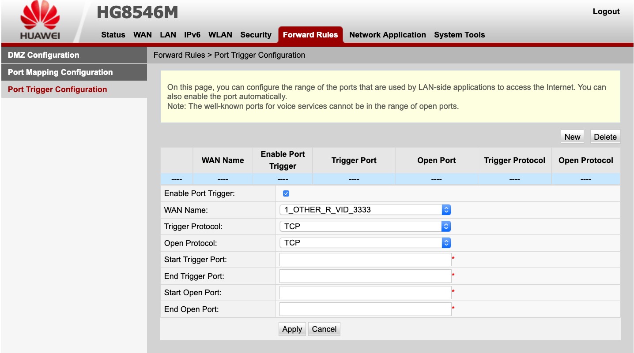Focus the End Trigger Port field
This screenshot has width=634, height=353.
[x=365, y=276]
